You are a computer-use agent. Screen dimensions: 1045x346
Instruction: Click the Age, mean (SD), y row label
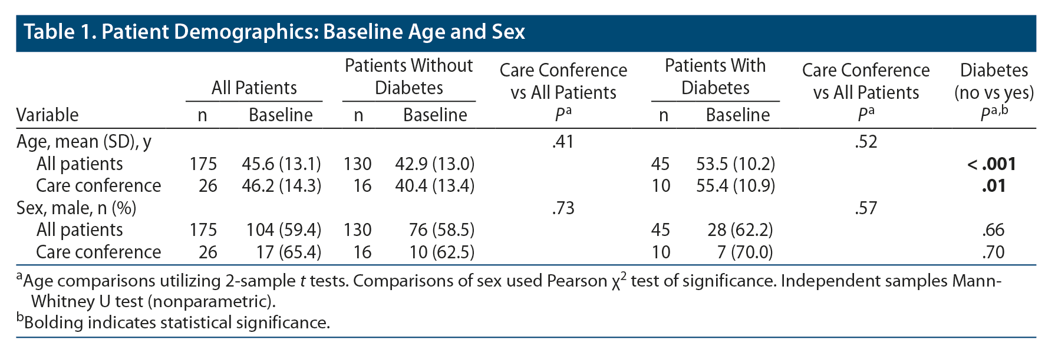84,142
